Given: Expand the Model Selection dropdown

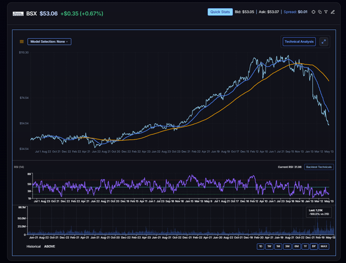Looking at the screenshot, I should coord(49,42).
